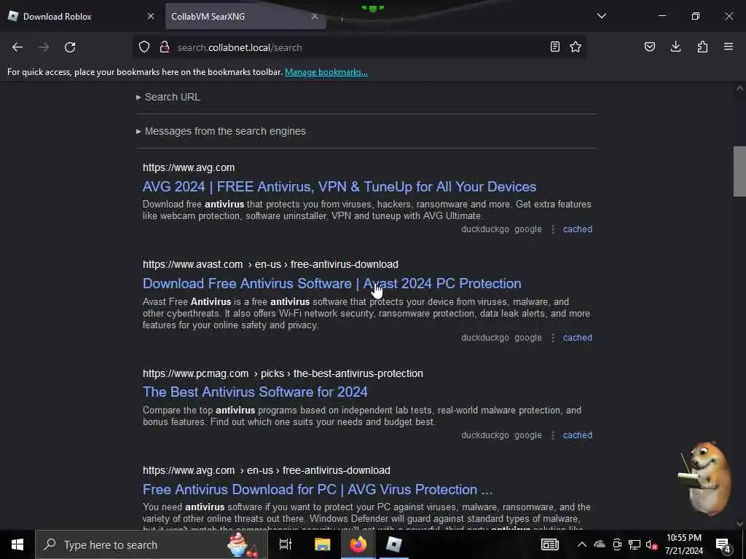746x559 pixels.
Task: Open the Downloads panel
Action: 675,47
